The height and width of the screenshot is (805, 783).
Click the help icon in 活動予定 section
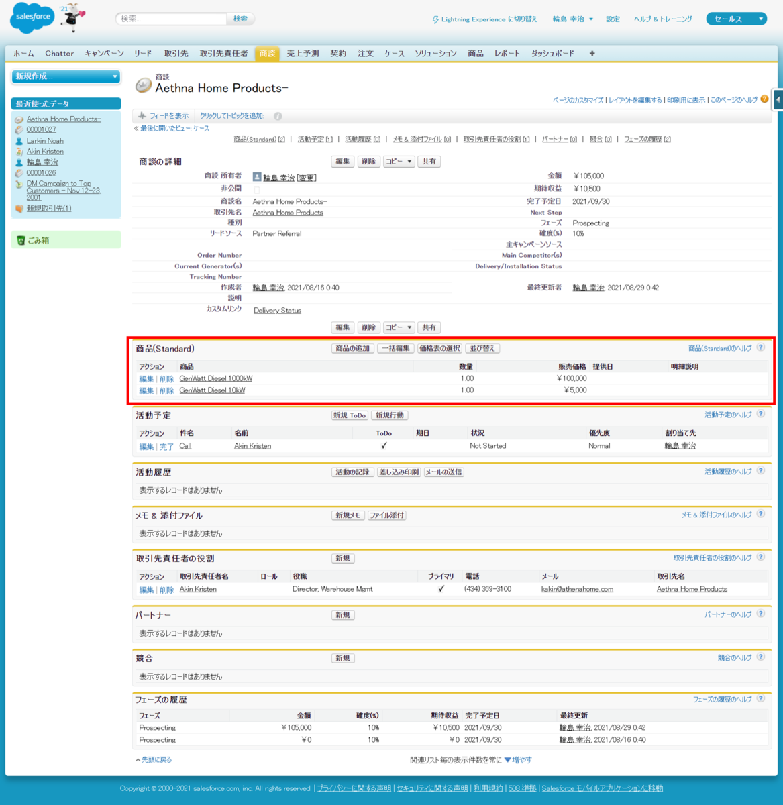tap(761, 414)
